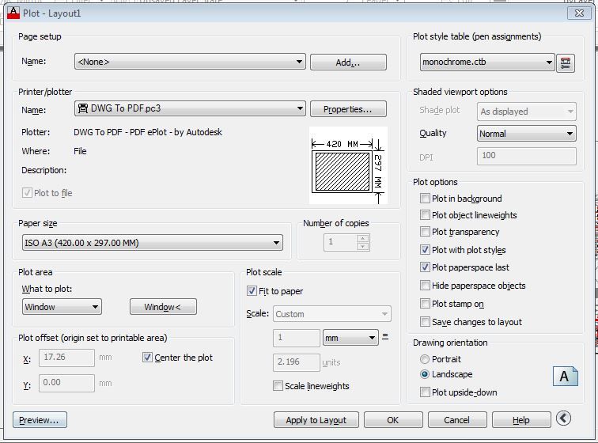Open plotter Properties...
The height and width of the screenshot is (443, 598).
(348, 109)
